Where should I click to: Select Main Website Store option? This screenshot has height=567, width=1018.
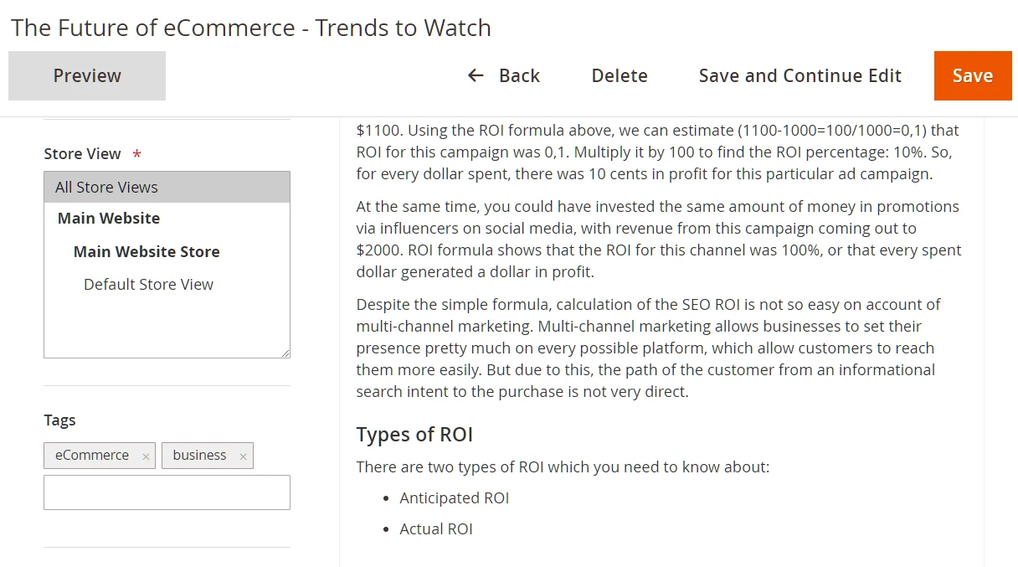click(x=147, y=251)
